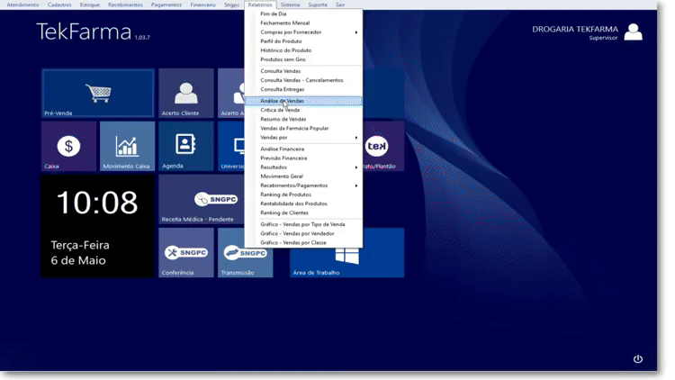Screen dimensions: 675x380
Task: Choose Ranking de Produtos from menu
Action: pos(285,195)
